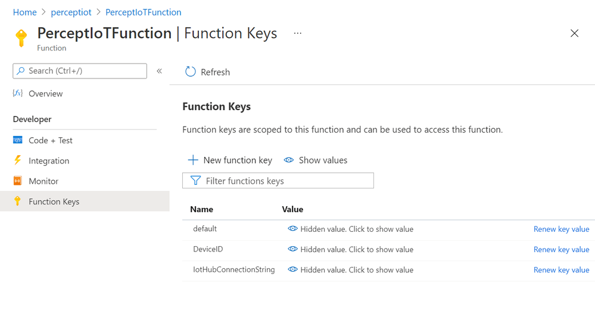The image size is (595, 324).
Task: Click the Monitor icon in the sidebar
Action: [18, 181]
